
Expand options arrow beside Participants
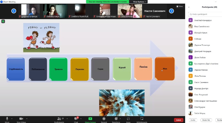pyautogui.click(x=67, y=119)
